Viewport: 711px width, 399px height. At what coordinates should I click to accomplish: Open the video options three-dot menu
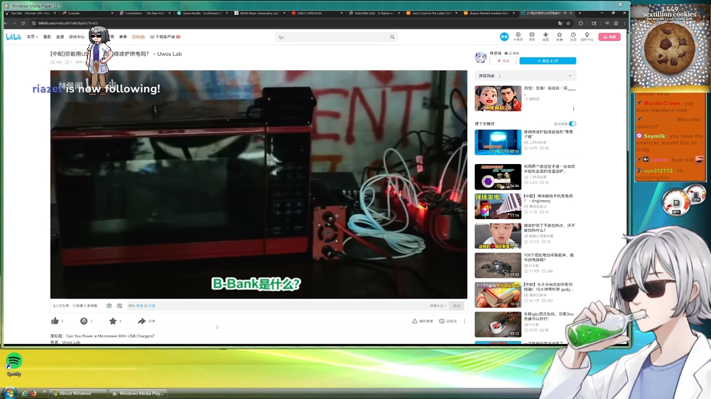tap(464, 321)
